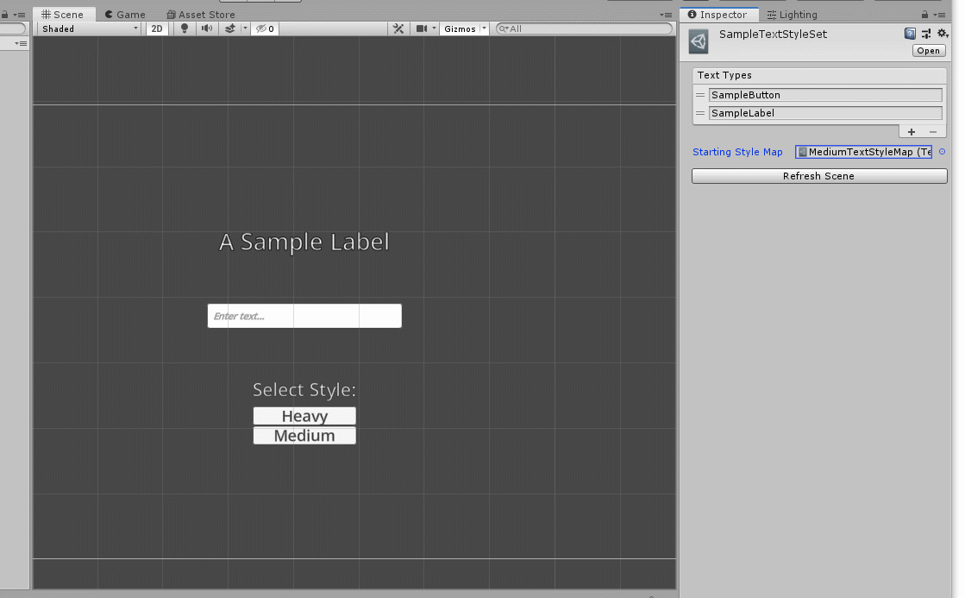Image resolution: width=965 pixels, height=598 pixels.
Task: Click the Heavy button in the scene
Action: coord(304,416)
